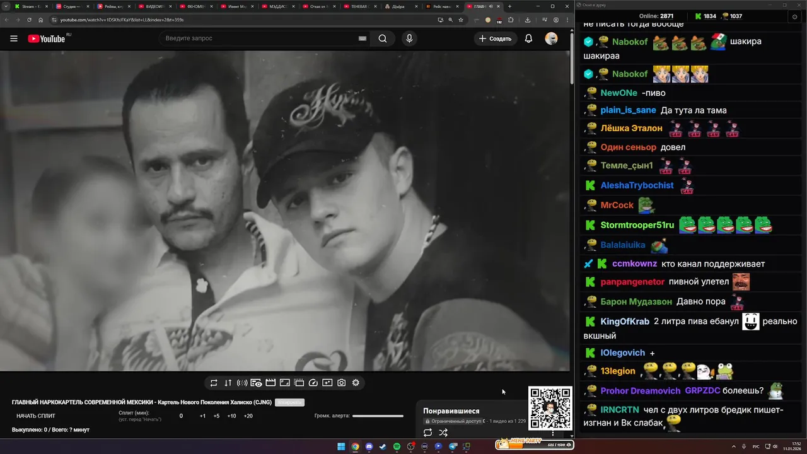Click username 'Prohor Dreamovich' in chat
807x454 pixels.
pos(641,391)
